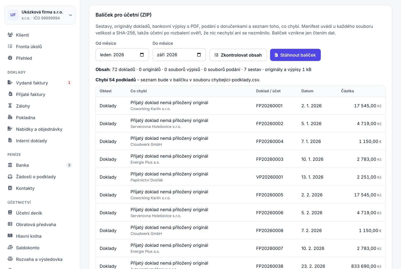Click the Žádosti o podklady icon
This screenshot has height=269, width=401.
pos(10,176)
